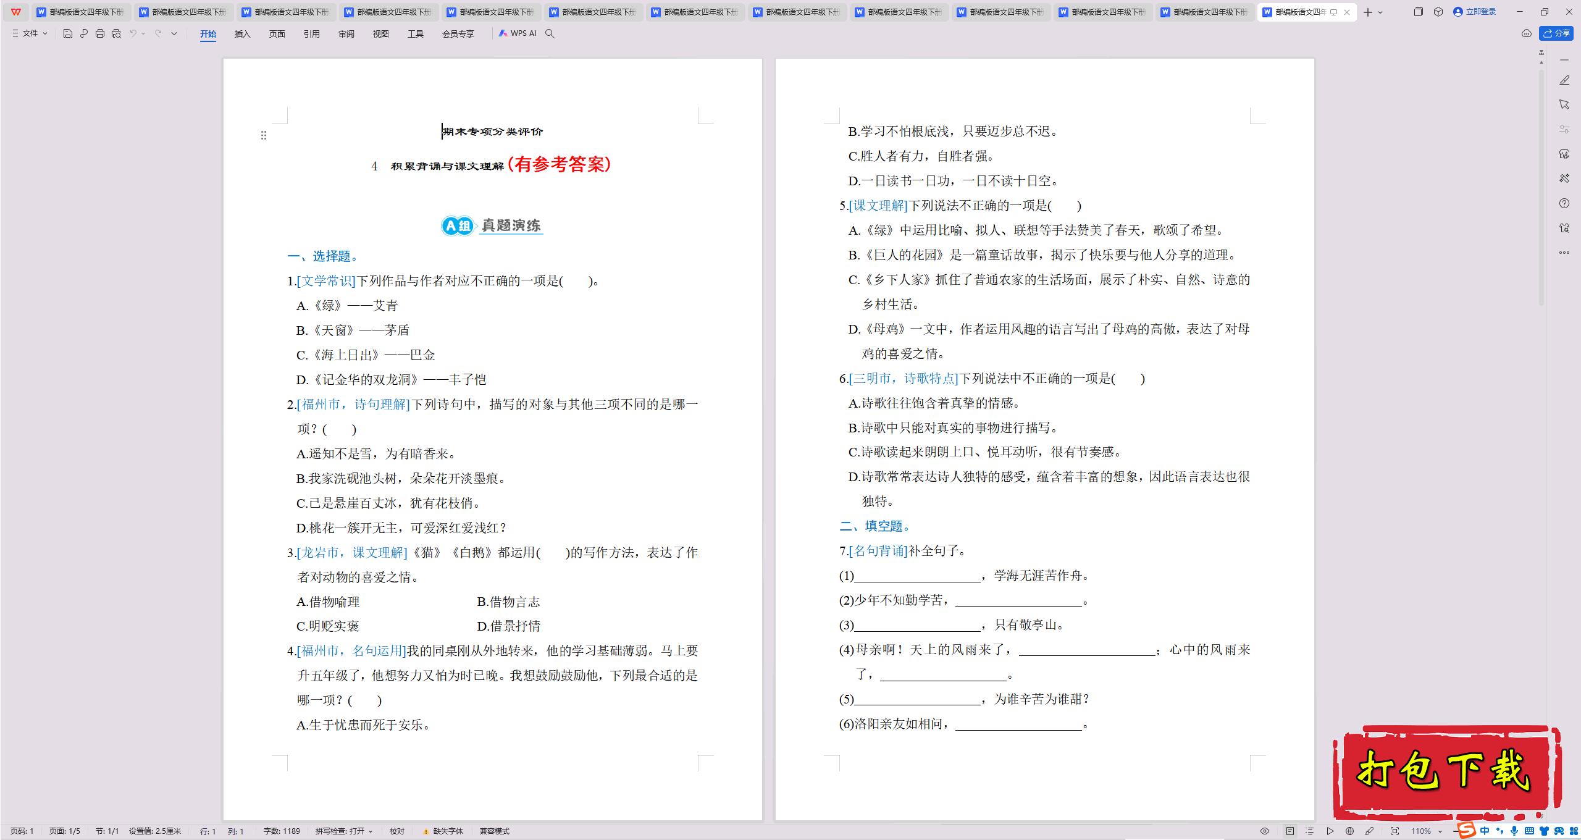Screen dimensions: 1581x840
Task: Toggle Sogou Chinese/English mode
Action: (x=1485, y=831)
